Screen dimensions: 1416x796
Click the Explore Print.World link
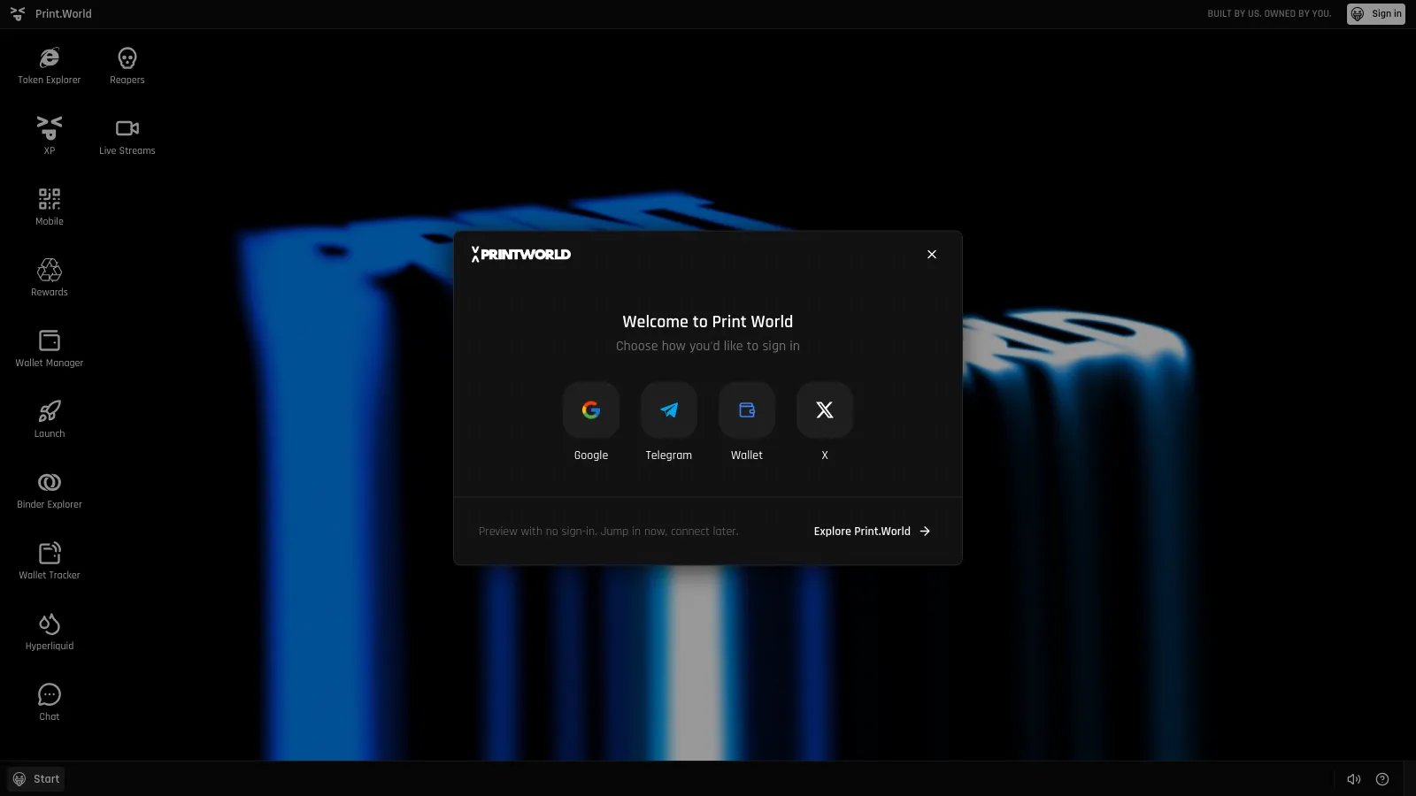point(872,532)
